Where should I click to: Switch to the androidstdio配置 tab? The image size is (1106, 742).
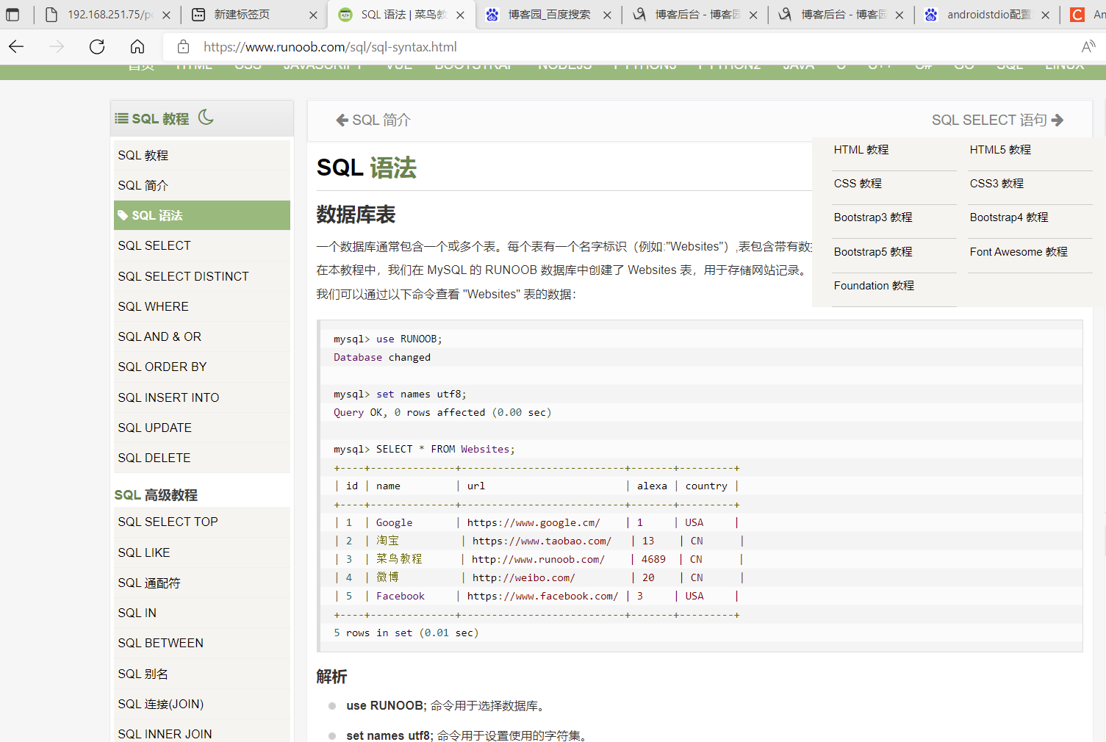click(986, 15)
